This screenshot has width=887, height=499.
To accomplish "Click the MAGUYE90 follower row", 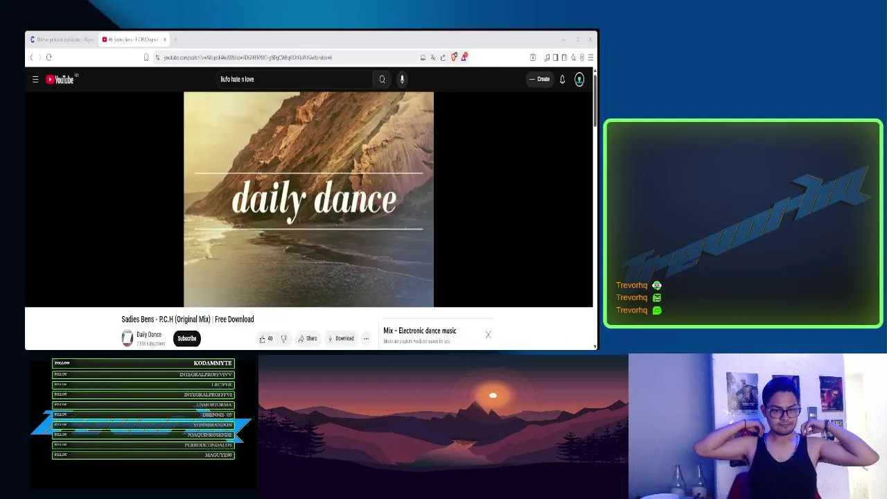I will 143,455.
